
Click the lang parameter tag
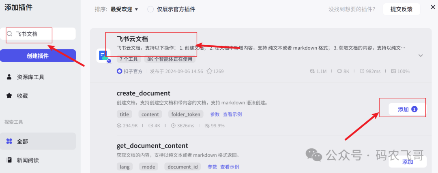(125, 167)
